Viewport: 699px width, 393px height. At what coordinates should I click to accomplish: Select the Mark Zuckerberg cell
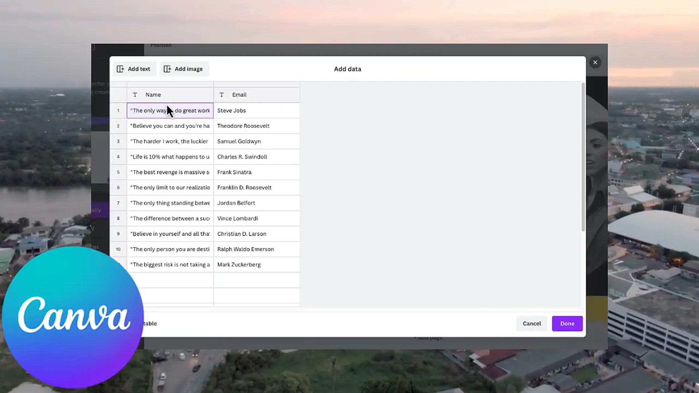click(257, 265)
